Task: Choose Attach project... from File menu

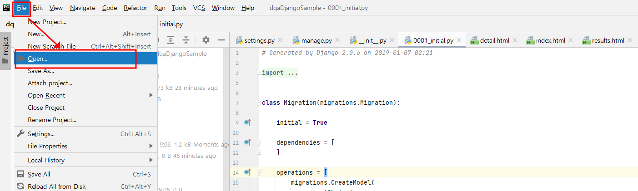Action: (x=86, y=83)
